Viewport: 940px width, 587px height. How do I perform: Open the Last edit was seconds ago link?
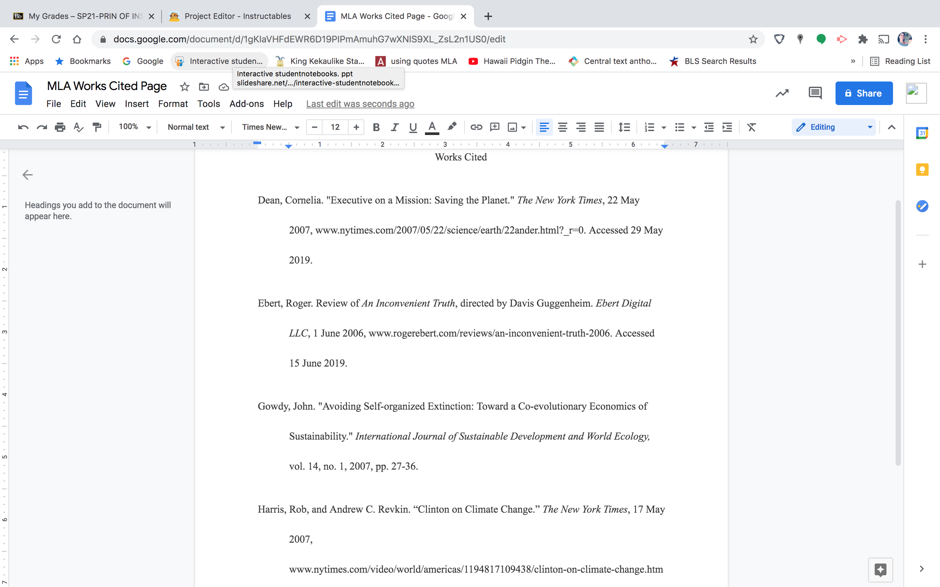[360, 104]
